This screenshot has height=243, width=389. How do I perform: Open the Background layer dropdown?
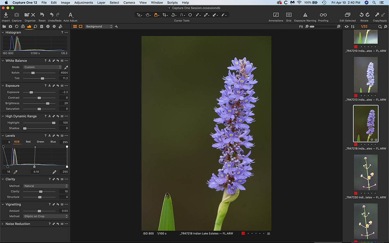pos(99,27)
